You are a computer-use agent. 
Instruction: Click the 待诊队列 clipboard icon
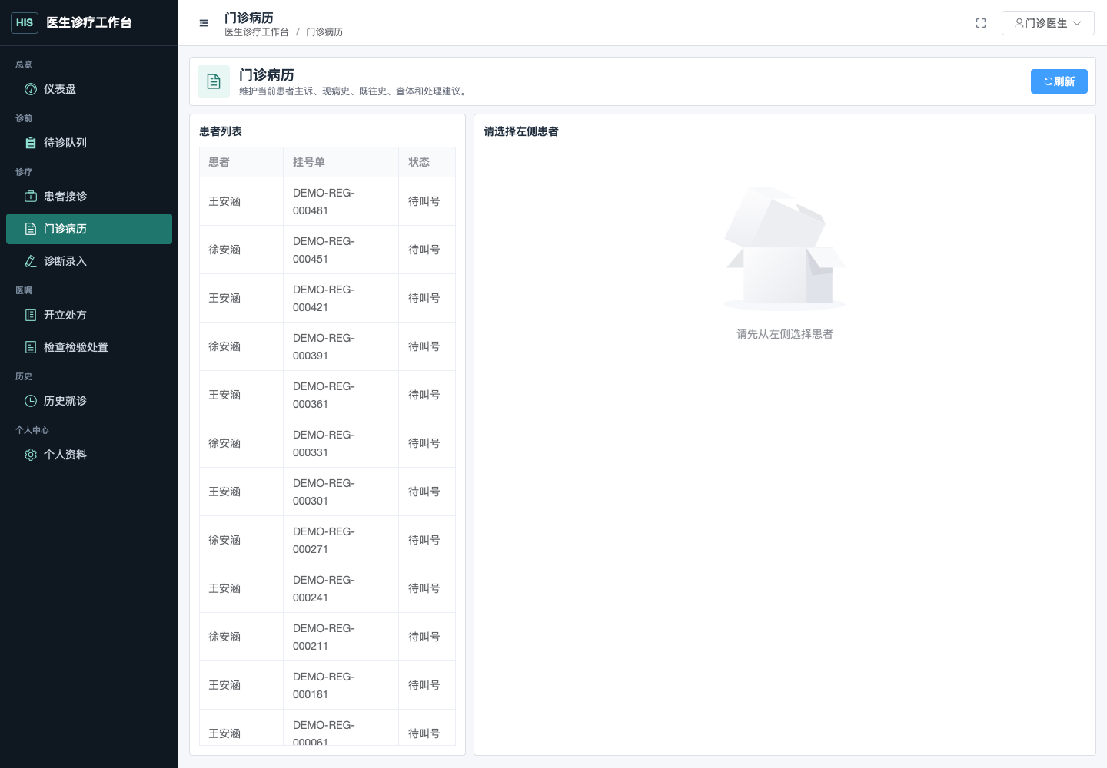click(31, 143)
